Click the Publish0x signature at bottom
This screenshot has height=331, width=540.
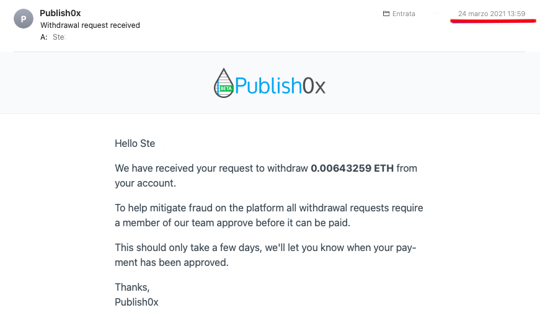coord(136,302)
